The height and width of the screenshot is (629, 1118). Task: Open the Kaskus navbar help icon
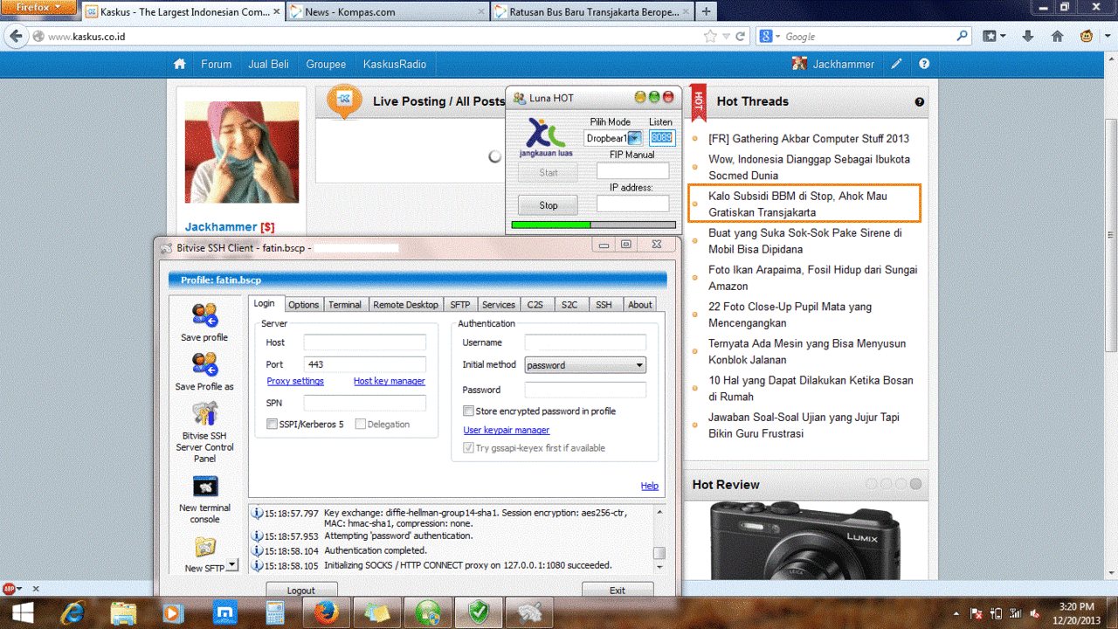[924, 64]
